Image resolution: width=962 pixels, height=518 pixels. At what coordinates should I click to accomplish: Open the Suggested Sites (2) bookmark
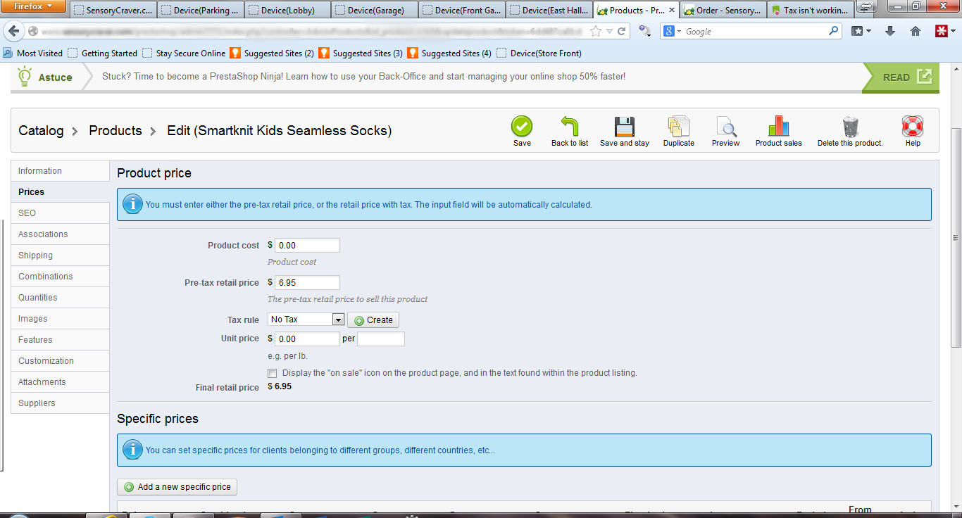pyautogui.click(x=272, y=53)
